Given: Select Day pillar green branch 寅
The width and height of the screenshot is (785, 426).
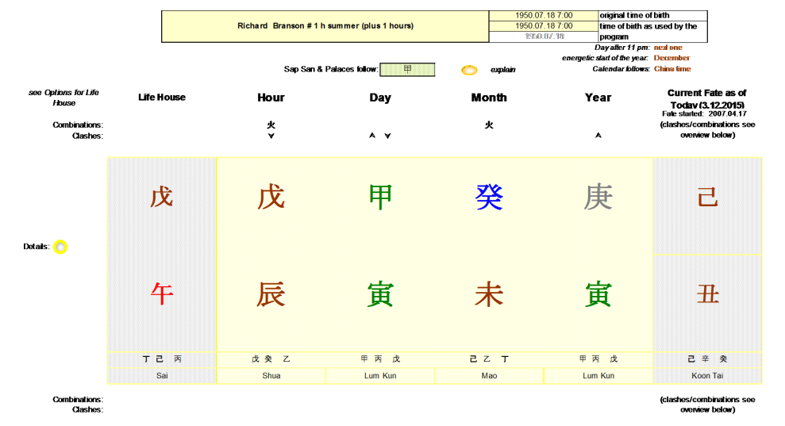Looking at the screenshot, I should point(380,294).
